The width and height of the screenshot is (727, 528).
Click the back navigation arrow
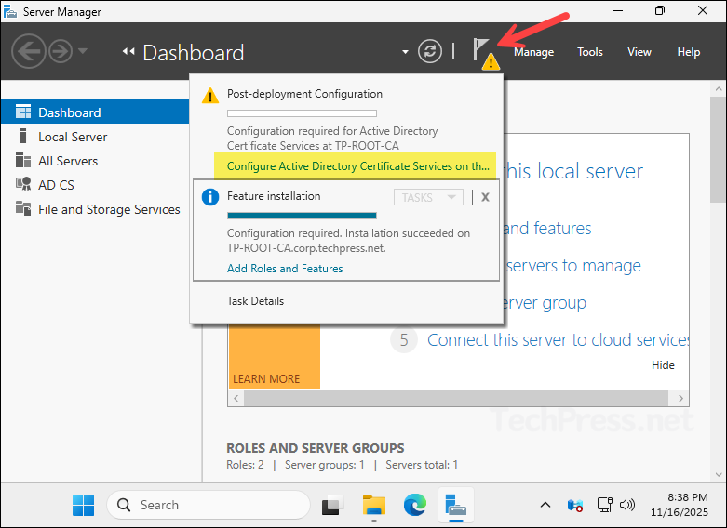click(28, 51)
